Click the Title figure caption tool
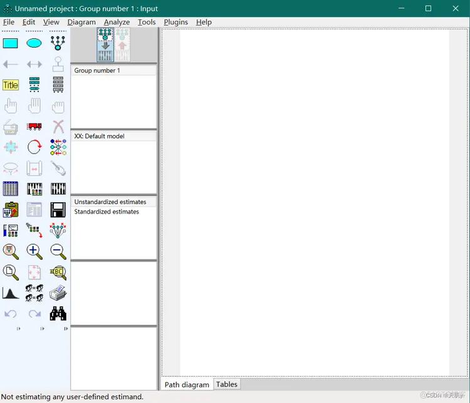 [11, 85]
